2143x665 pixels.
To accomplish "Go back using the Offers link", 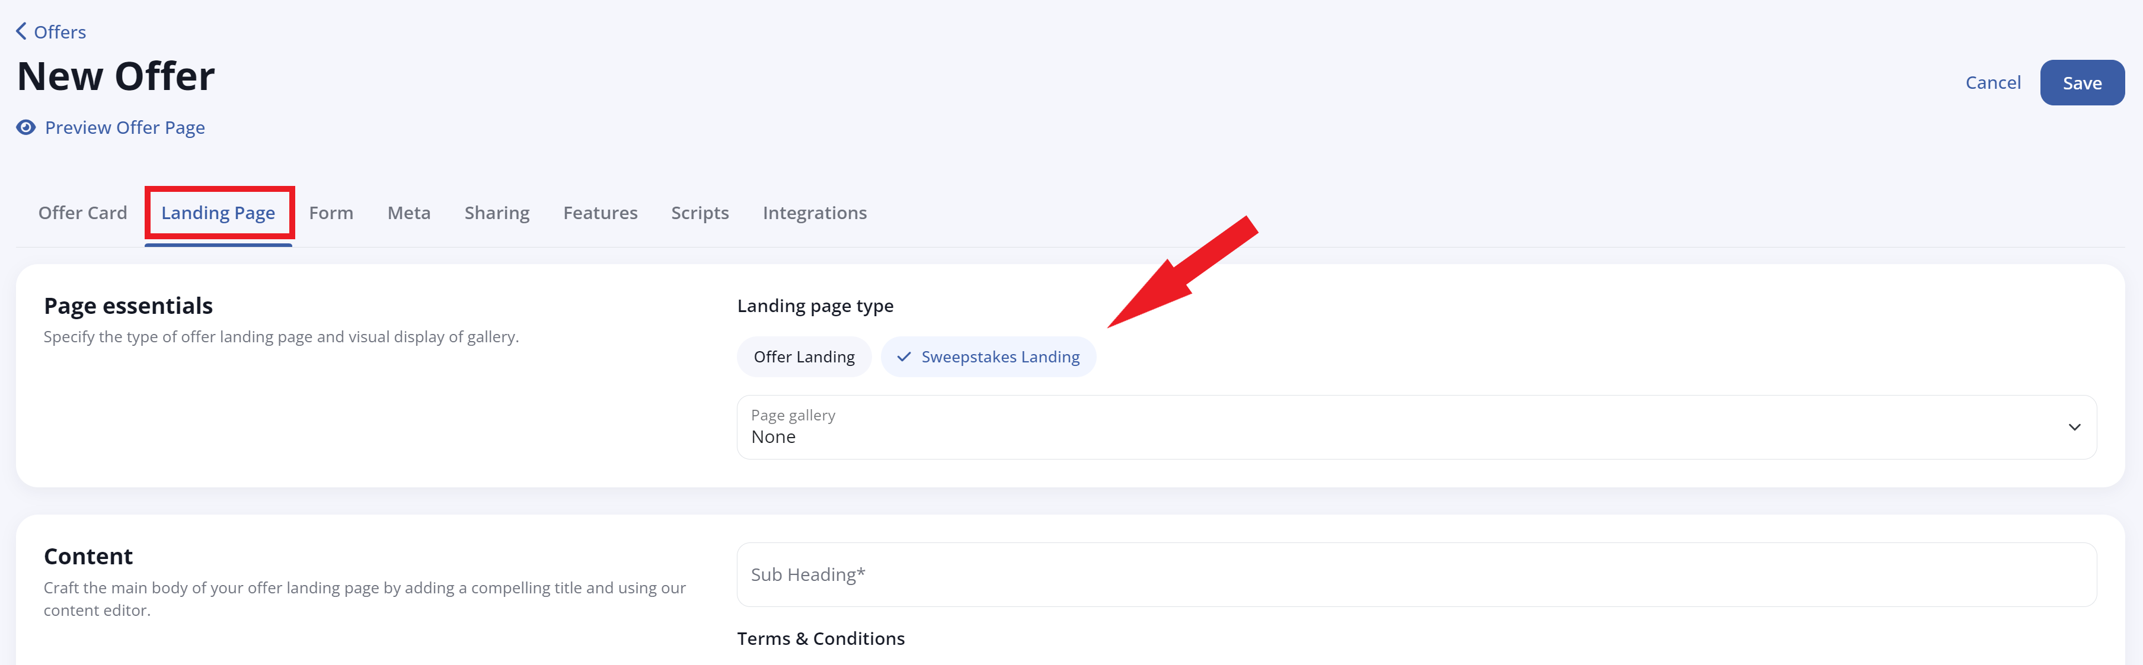I will (x=59, y=31).
